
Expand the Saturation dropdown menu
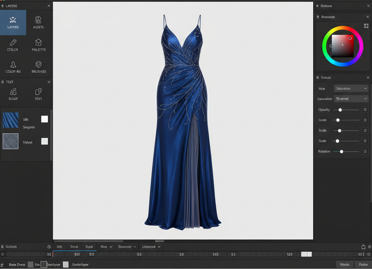click(x=351, y=99)
